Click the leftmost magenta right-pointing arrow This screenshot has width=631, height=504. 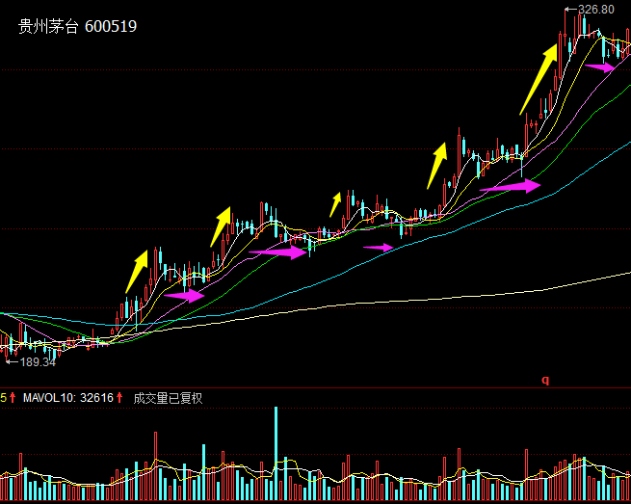coord(185,296)
